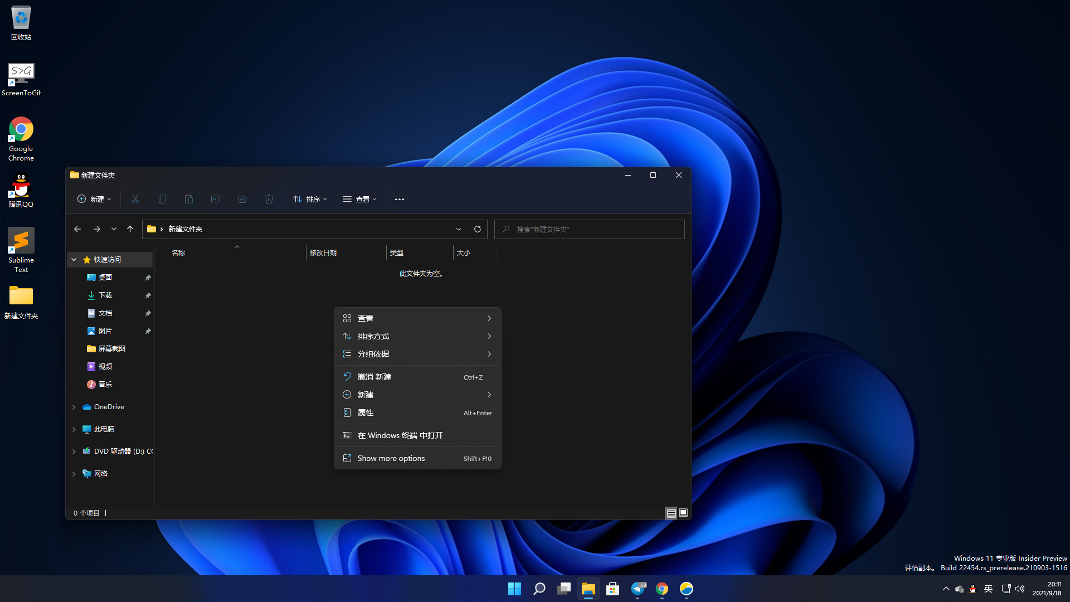1070x602 pixels.
Task: Click the Rename icon in toolbar
Action: click(x=215, y=199)
